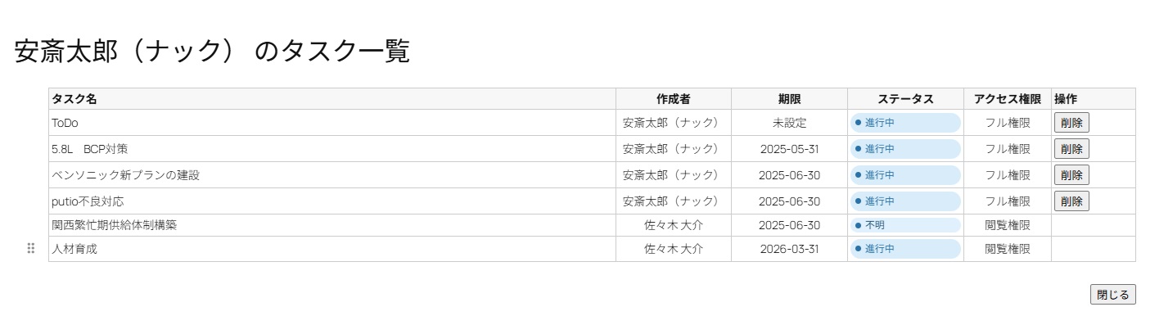Delete the putio不良対応 task
The image size is (1150, 316).
1071,201
